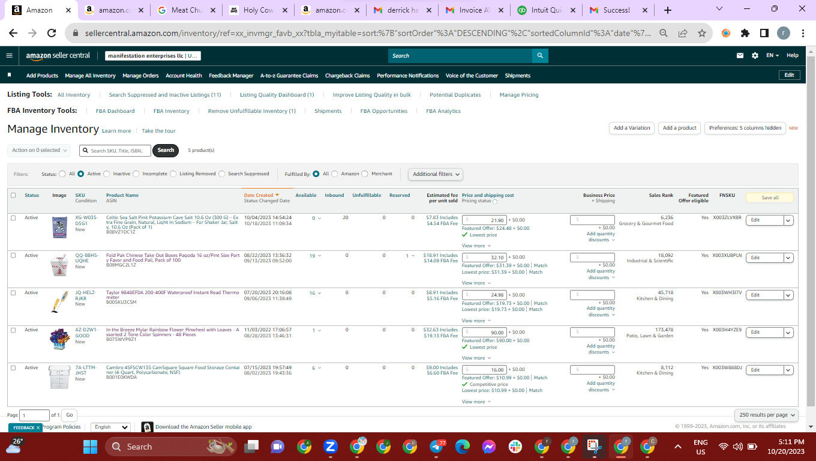This screenshot has height=461, width=816.
Task: Open the EN language selector in the header
Action: pos(772,55)
